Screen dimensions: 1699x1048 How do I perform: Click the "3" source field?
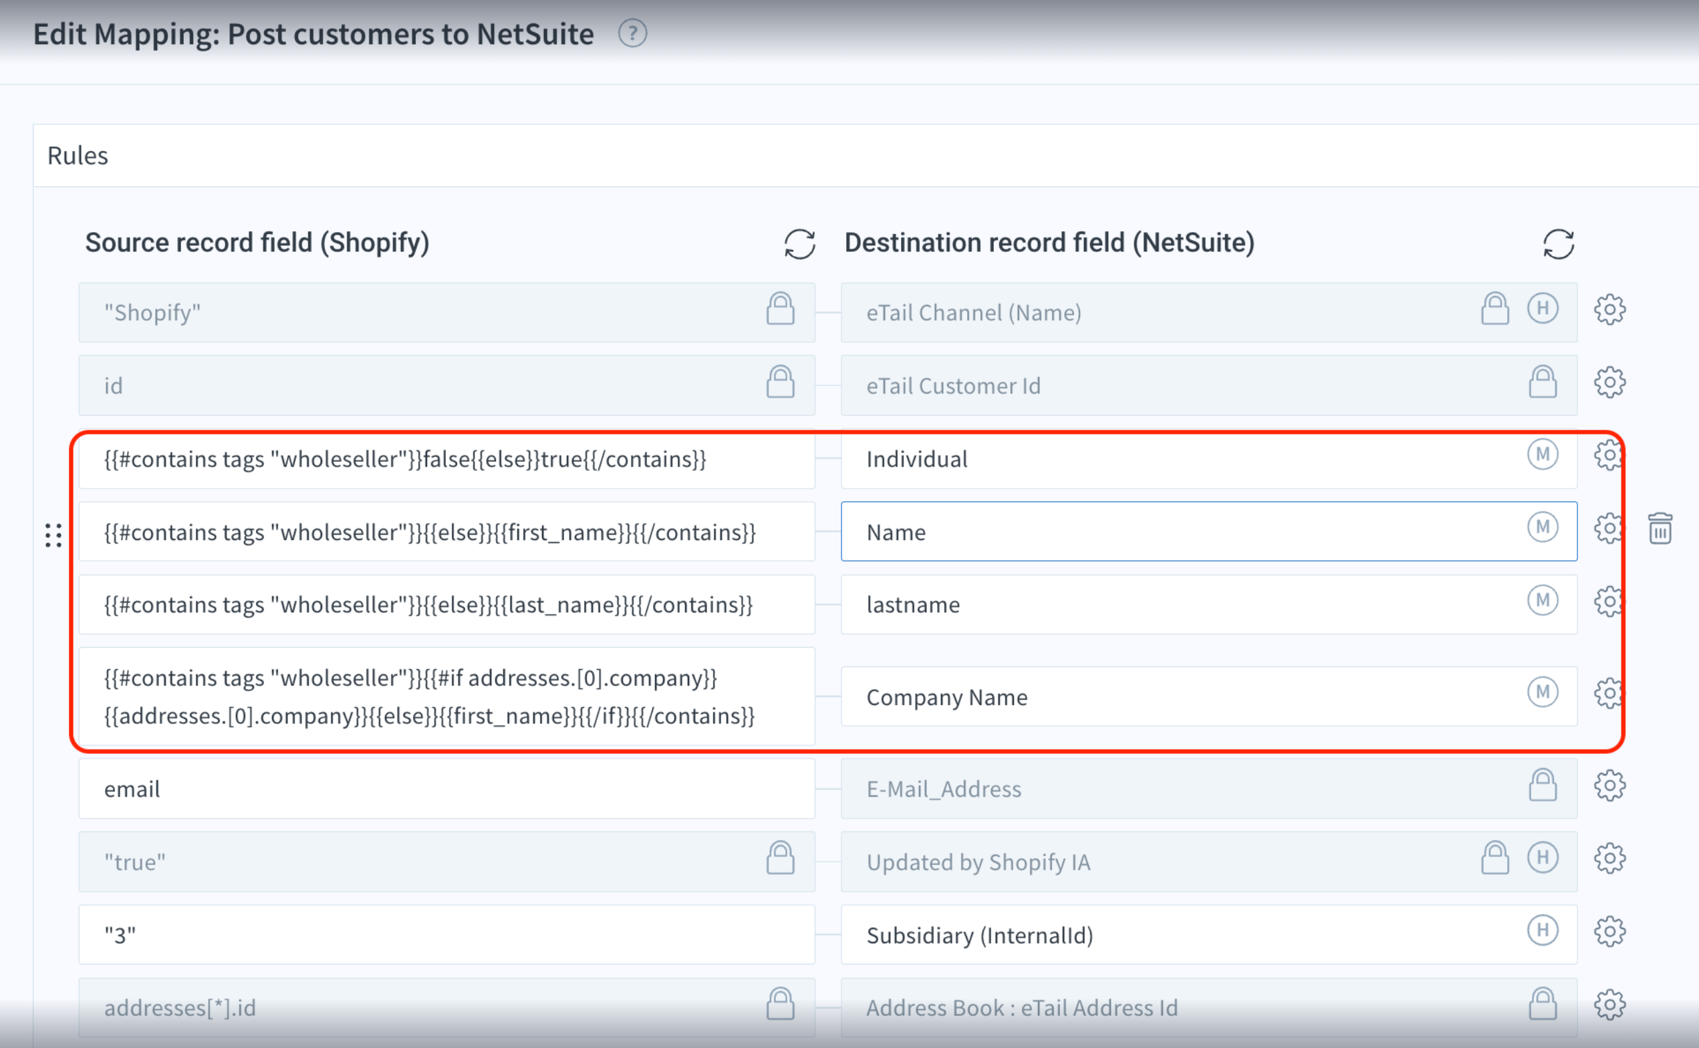click(x=446, y=935)
